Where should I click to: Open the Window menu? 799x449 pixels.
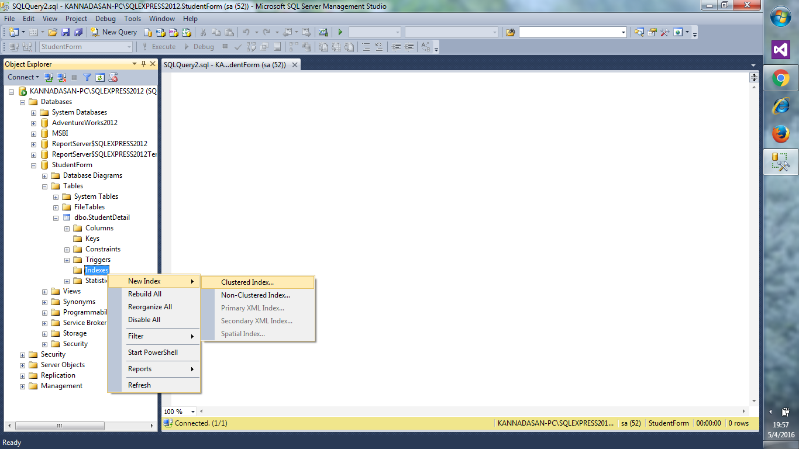[x=162, y=19]
